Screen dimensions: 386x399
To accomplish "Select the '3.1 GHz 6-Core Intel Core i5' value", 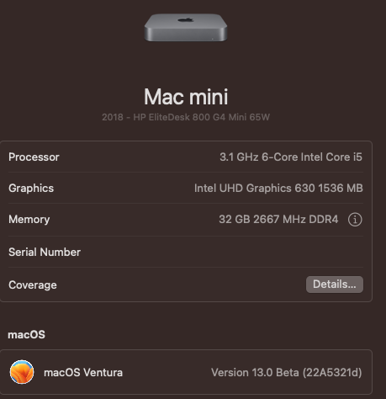I will click(x=291, y=157).
